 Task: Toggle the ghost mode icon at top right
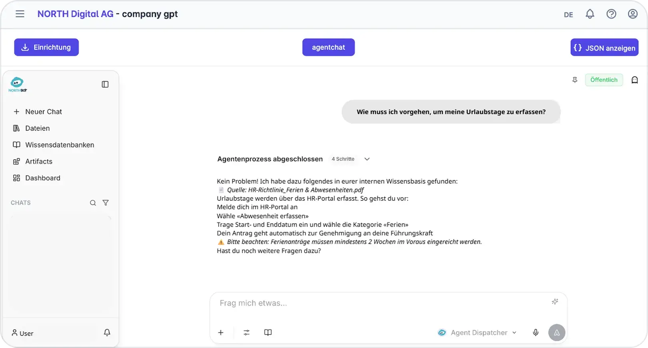(635, 80)
